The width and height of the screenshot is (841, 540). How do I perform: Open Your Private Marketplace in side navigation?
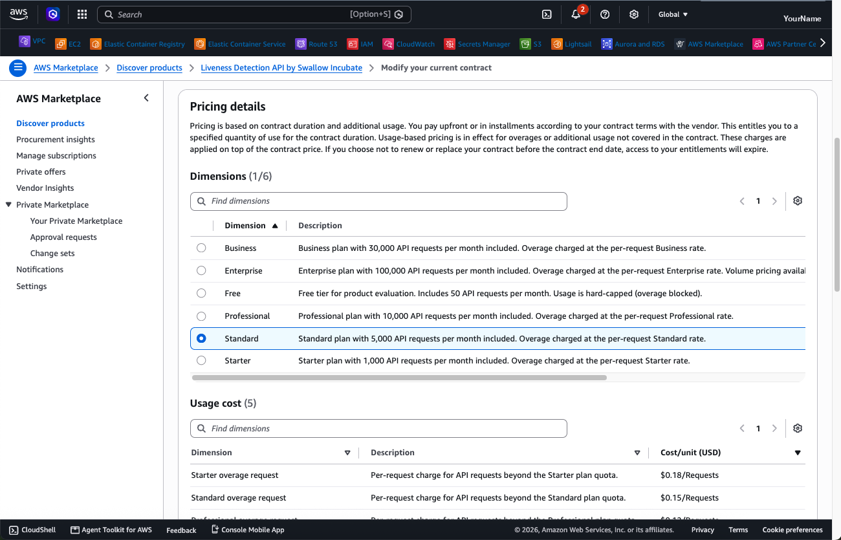tap(76, 221)
